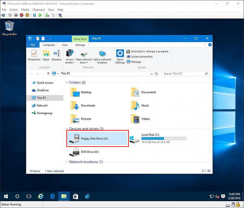
Task: Open the Map network drive dropdown
Action: tap(84, 57)
